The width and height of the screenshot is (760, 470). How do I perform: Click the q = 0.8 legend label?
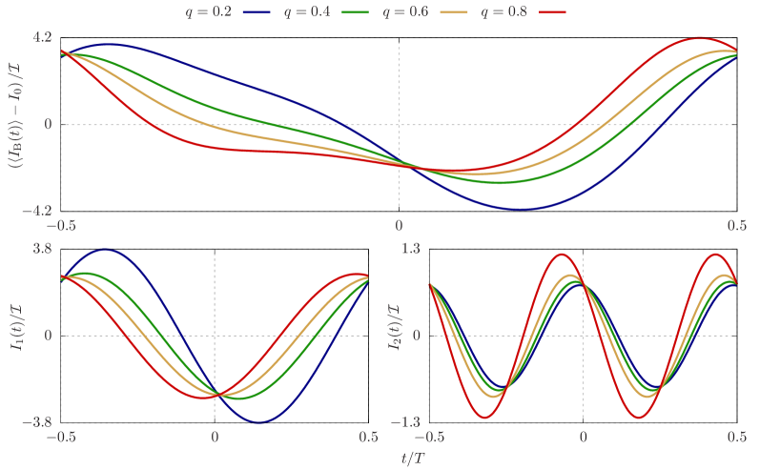pyautogui.click(x=503, y=11)
